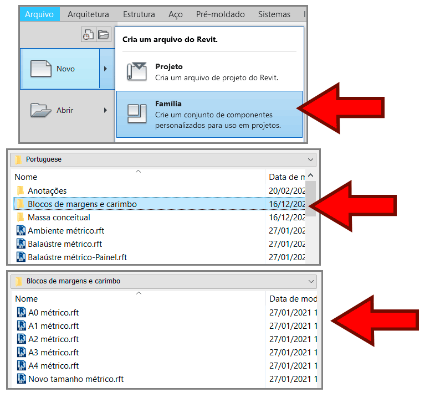Click the Novo menu button
Screen dimensions: 435x393
click(59, 69)
